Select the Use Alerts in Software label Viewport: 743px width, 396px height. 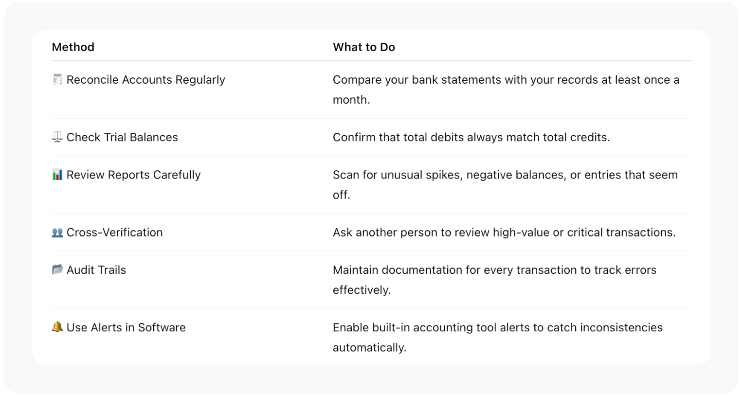coord(126,327)
